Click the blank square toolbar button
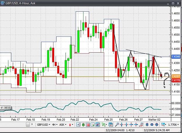 click(28, 125)
